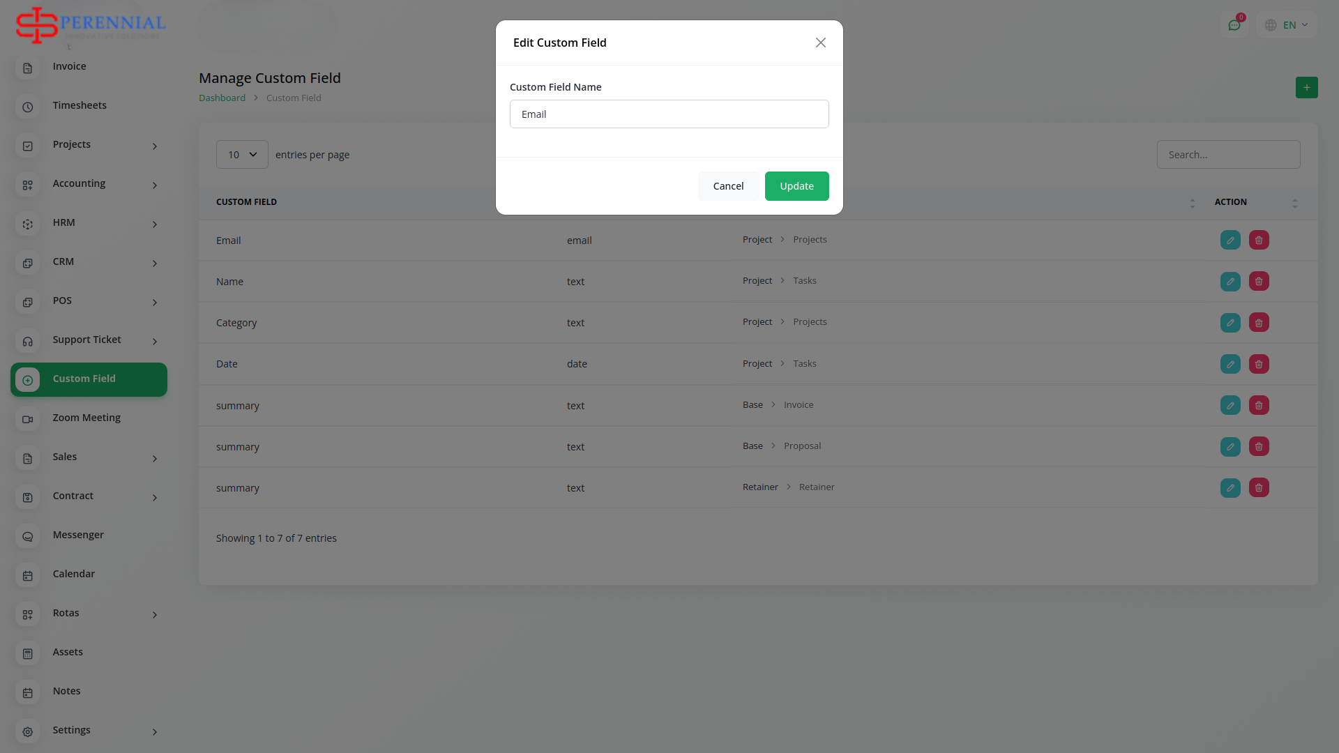
Task: Click the Calendar sidebar icon
Action: pos(28,575)
